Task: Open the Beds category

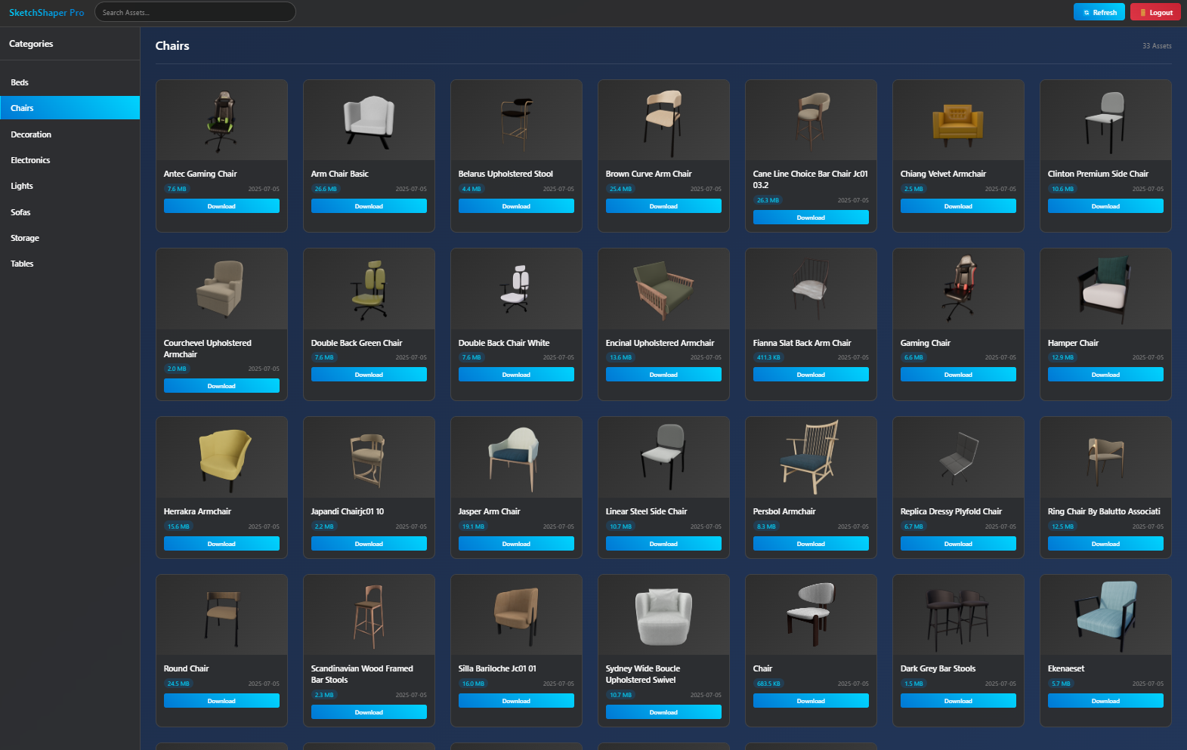Action: [x=70, y=82]
